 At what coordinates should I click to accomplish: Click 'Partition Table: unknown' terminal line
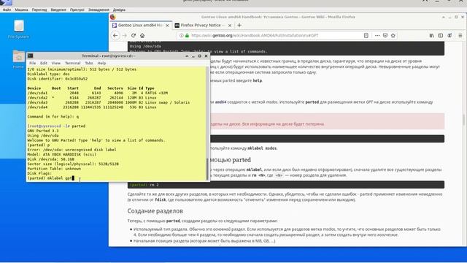click(54, 169)
